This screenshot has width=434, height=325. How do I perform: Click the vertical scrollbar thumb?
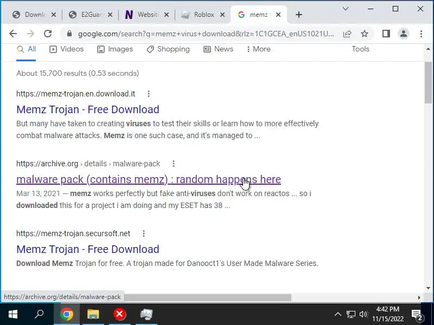click(x=428, y=82)
